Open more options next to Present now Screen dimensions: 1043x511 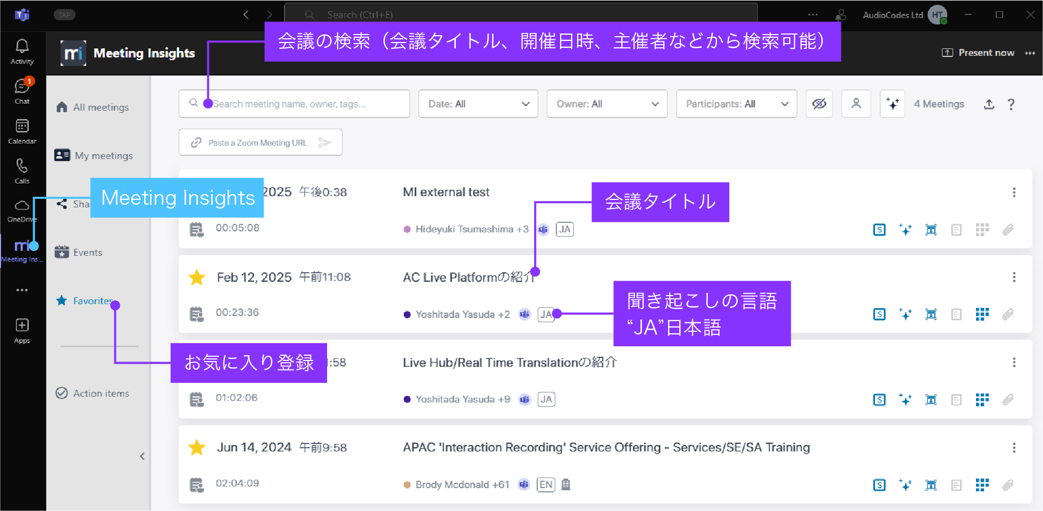point(1030,53)
